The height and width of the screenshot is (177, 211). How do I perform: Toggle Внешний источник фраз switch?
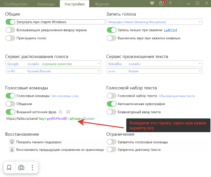(10, 112)
